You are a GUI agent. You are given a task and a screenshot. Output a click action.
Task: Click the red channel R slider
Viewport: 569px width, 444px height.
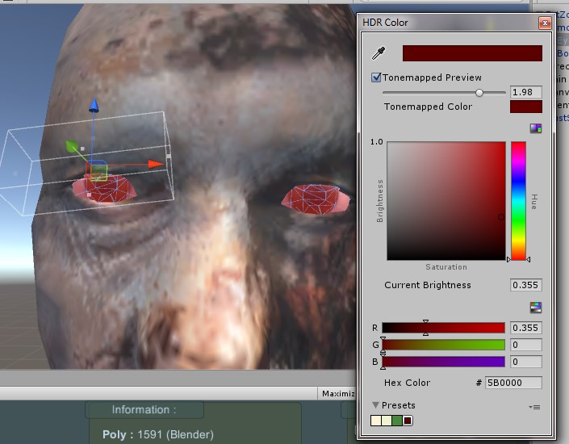443,328
